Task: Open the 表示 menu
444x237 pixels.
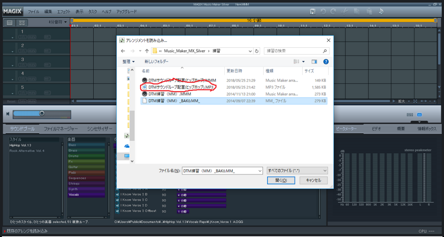Action: (79, 12)
